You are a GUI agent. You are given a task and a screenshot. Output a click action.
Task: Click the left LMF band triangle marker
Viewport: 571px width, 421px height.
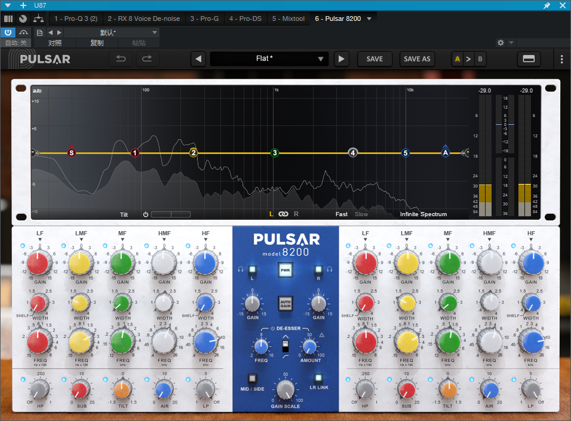tap(81, 239)
